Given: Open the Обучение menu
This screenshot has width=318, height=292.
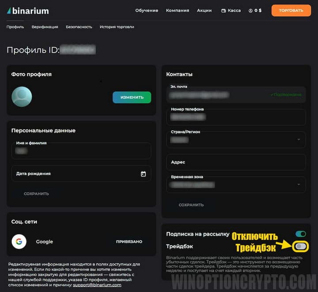Looking at the screenshot, I should click(147, 10).
